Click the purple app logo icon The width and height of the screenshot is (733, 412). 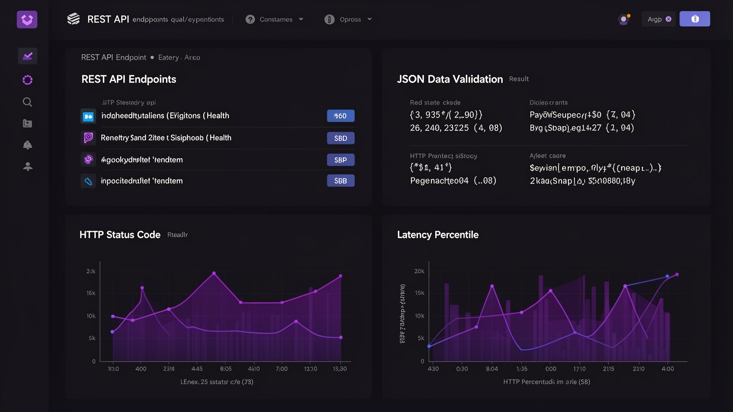tap(27, 19)
